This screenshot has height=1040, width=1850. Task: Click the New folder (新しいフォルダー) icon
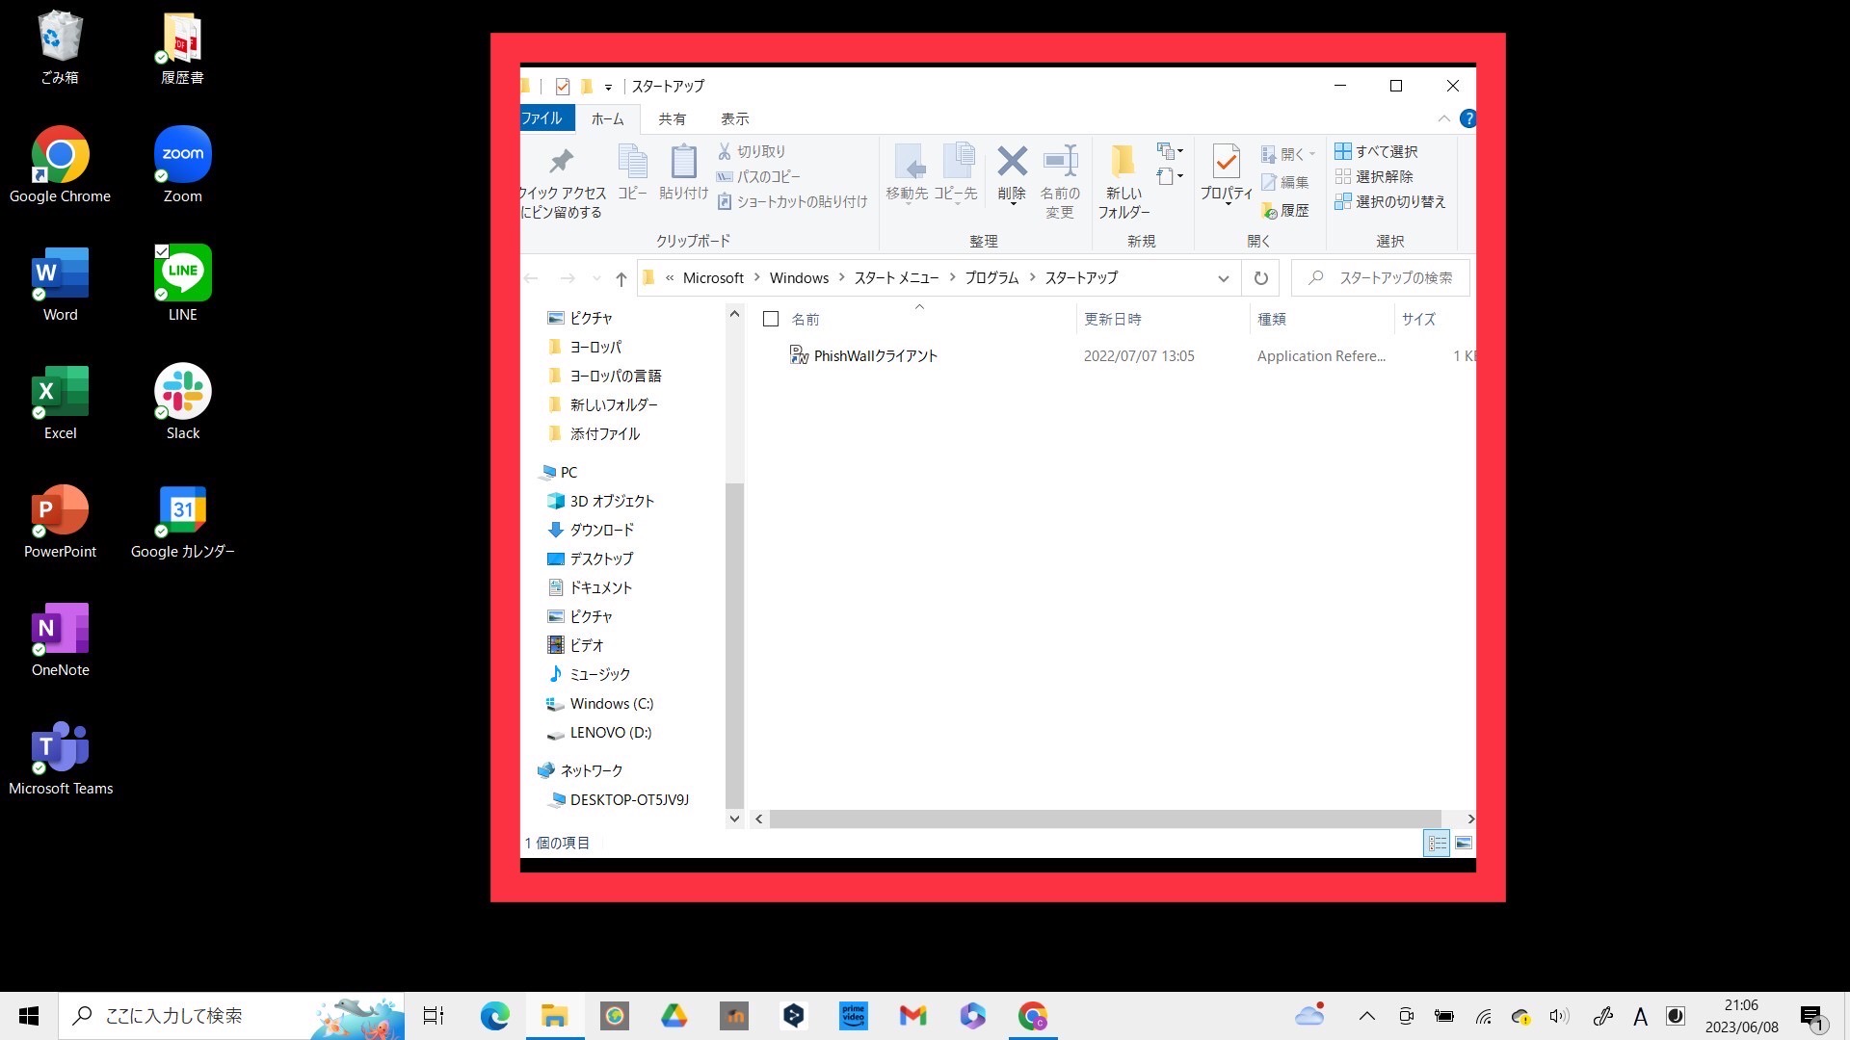click(1123, 162)
